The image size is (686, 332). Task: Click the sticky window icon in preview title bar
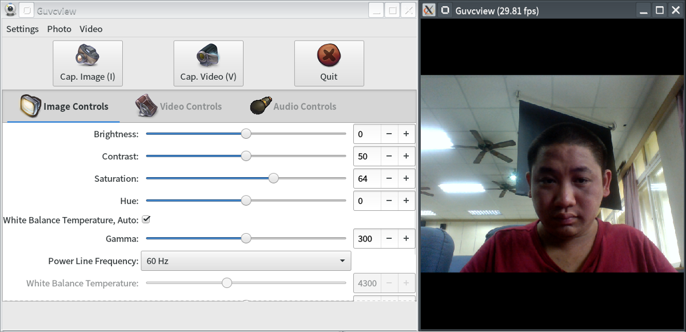[445, 10]
